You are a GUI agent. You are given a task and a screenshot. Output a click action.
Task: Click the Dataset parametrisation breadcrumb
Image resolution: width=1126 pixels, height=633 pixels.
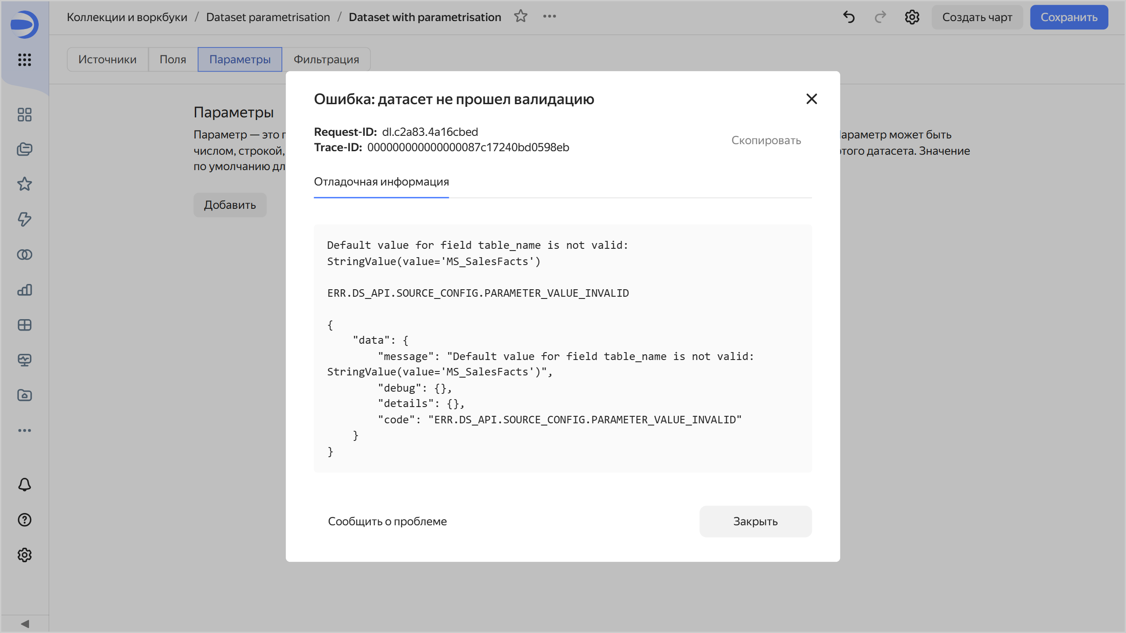268,17
